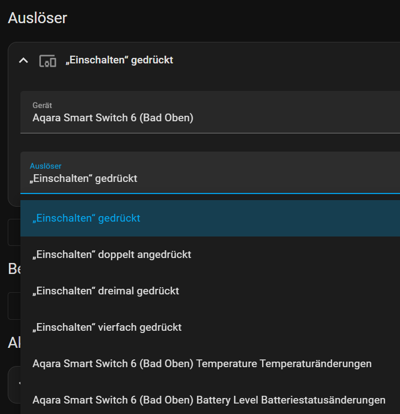Select „Einschalten" vierfach gedrückt option
400x414 pixels.
tap(107, 327)
